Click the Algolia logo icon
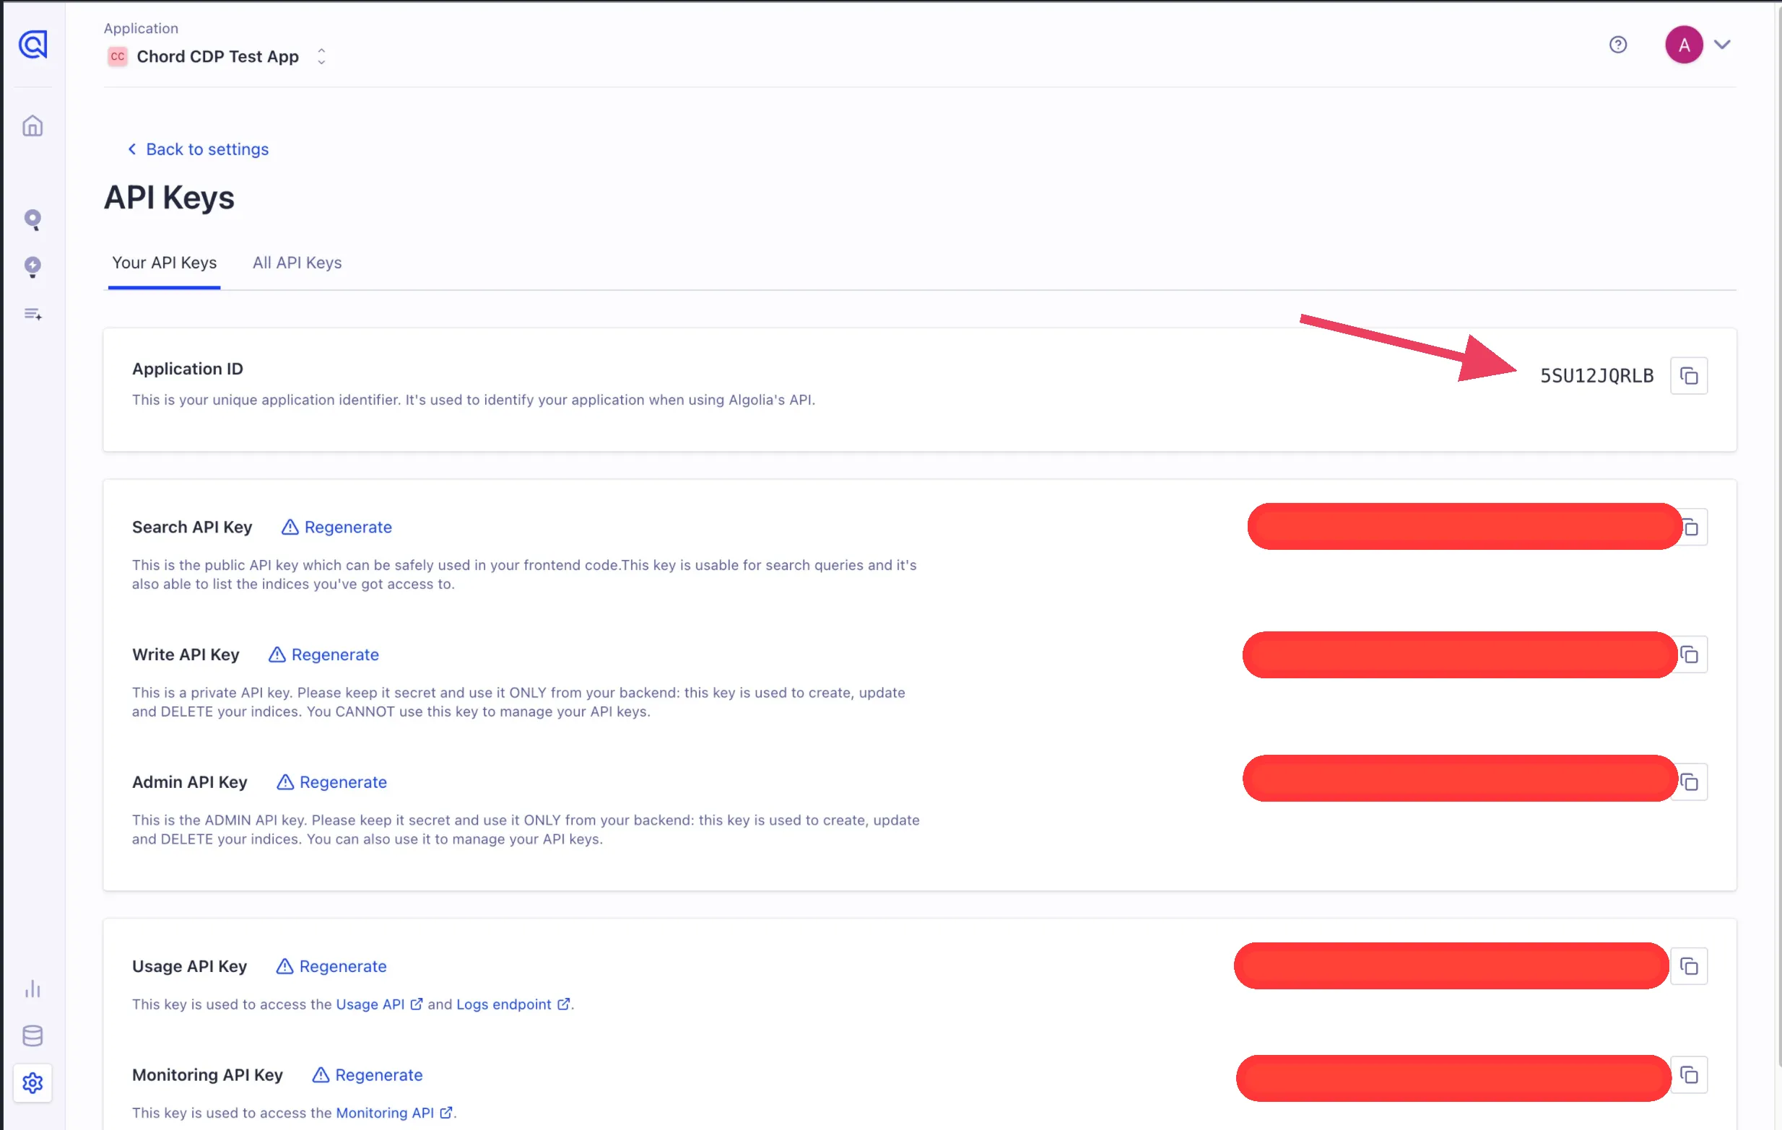 click(32, 44)
